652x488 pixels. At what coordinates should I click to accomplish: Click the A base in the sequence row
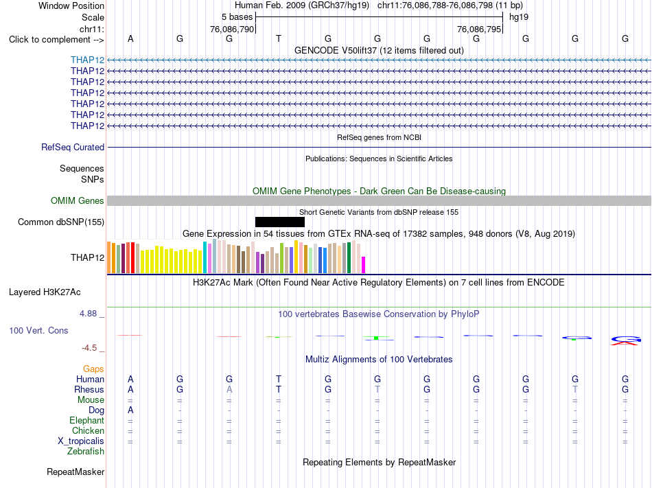[x=130, y=38]
